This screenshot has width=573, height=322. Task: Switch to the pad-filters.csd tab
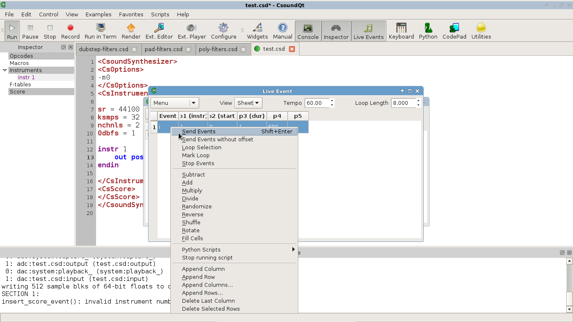point(164,49)
